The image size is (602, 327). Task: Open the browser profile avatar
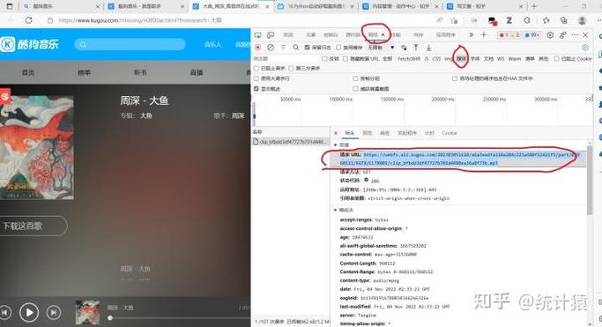582,20
